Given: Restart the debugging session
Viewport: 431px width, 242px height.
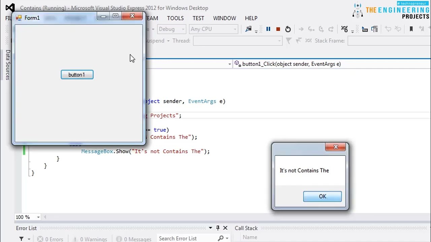Looking at the screenshot, I should (288, 29).
